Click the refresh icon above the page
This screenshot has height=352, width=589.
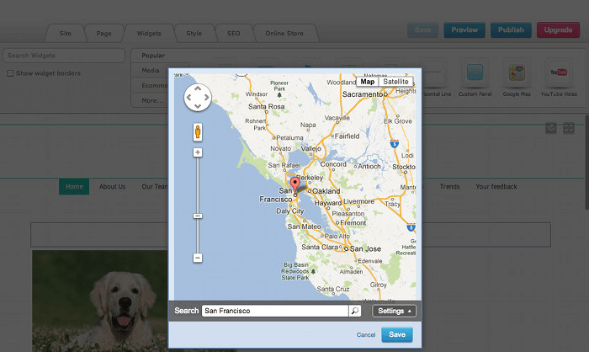coord(551,128)
